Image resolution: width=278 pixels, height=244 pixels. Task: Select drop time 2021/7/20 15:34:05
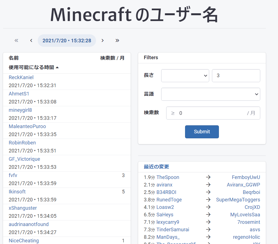coord(32,216)
